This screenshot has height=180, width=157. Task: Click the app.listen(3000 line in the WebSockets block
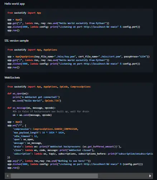pos(75,164)
